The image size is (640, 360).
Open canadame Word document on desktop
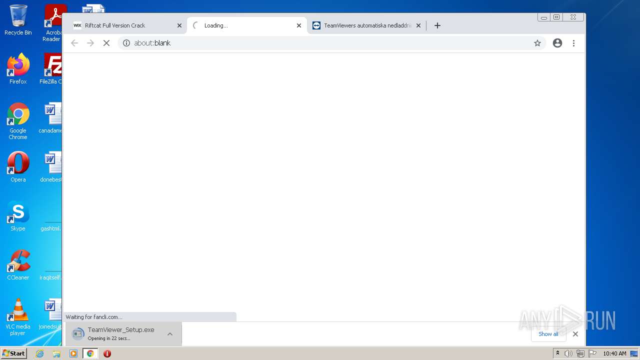click(x=51, y=118)
